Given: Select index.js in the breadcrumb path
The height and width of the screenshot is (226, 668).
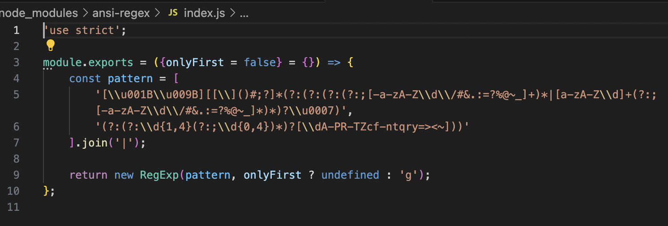Looking at the screenshot, I should [x=204, y=13].
